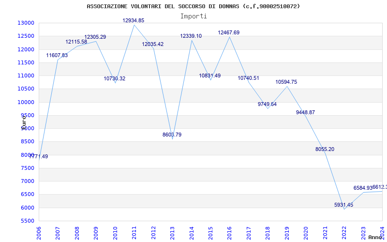Select the peak value label 12934.85
The image size is (387, 242).
134,20
